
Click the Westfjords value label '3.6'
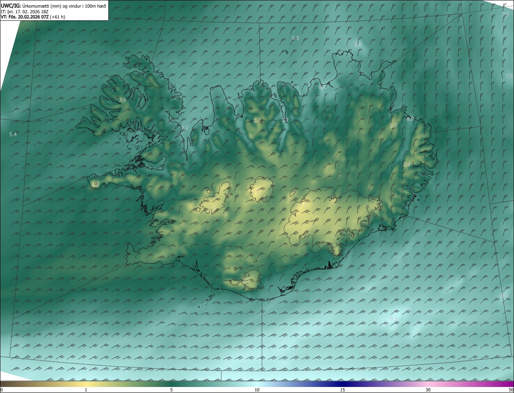(122, 100)
